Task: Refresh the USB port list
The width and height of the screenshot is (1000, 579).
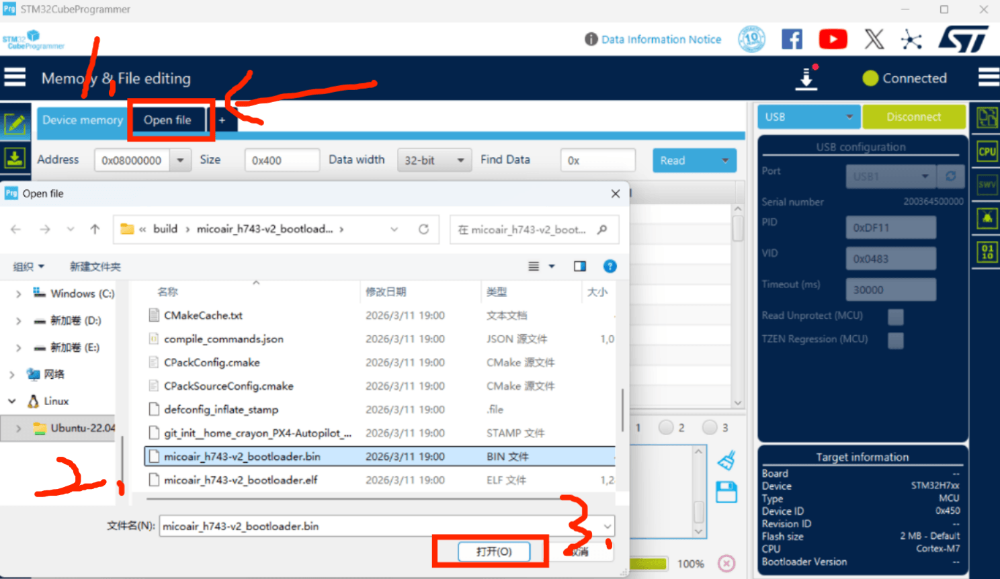Action: (x=950, y=176)
